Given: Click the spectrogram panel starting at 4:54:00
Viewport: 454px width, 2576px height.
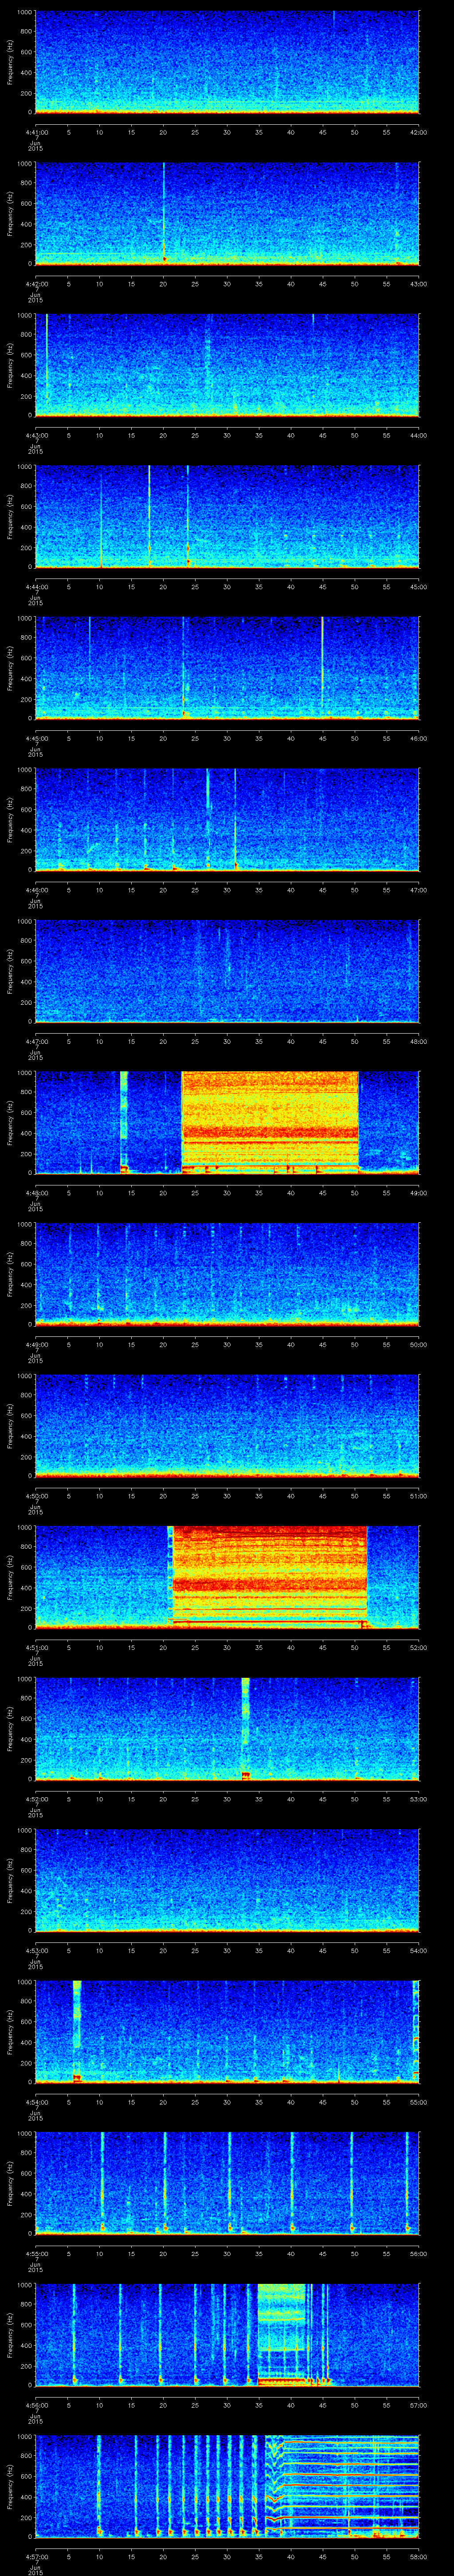Looking at the screenshot, I should (227, 2032).
